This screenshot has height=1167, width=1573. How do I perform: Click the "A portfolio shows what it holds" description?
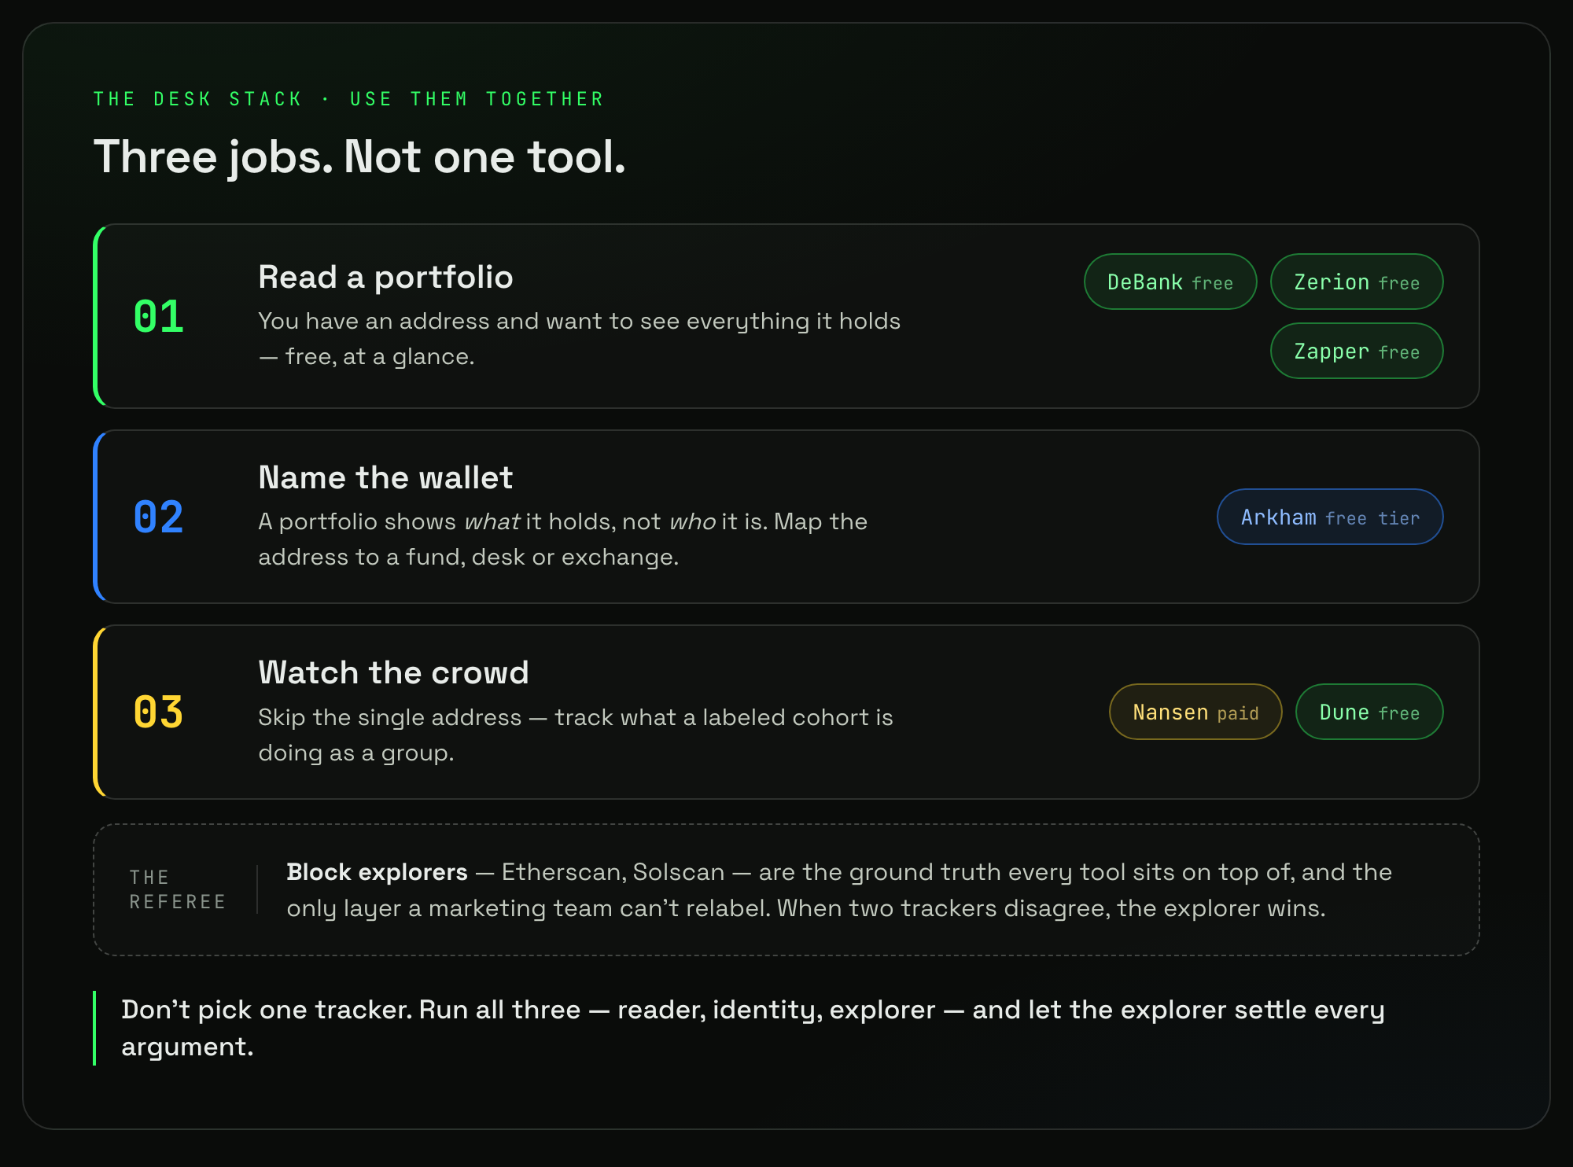pos(562,539)
